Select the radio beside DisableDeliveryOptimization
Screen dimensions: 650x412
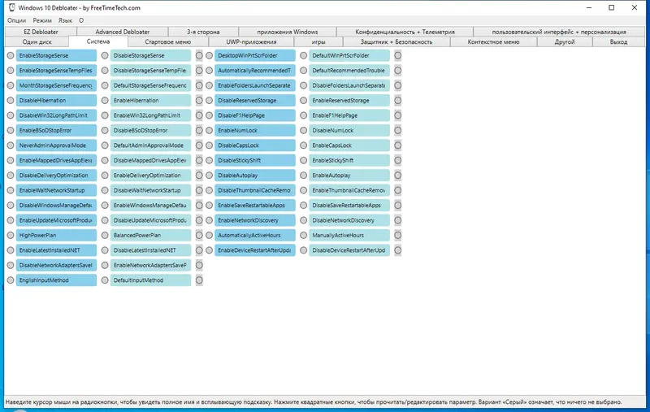[11, 176]
